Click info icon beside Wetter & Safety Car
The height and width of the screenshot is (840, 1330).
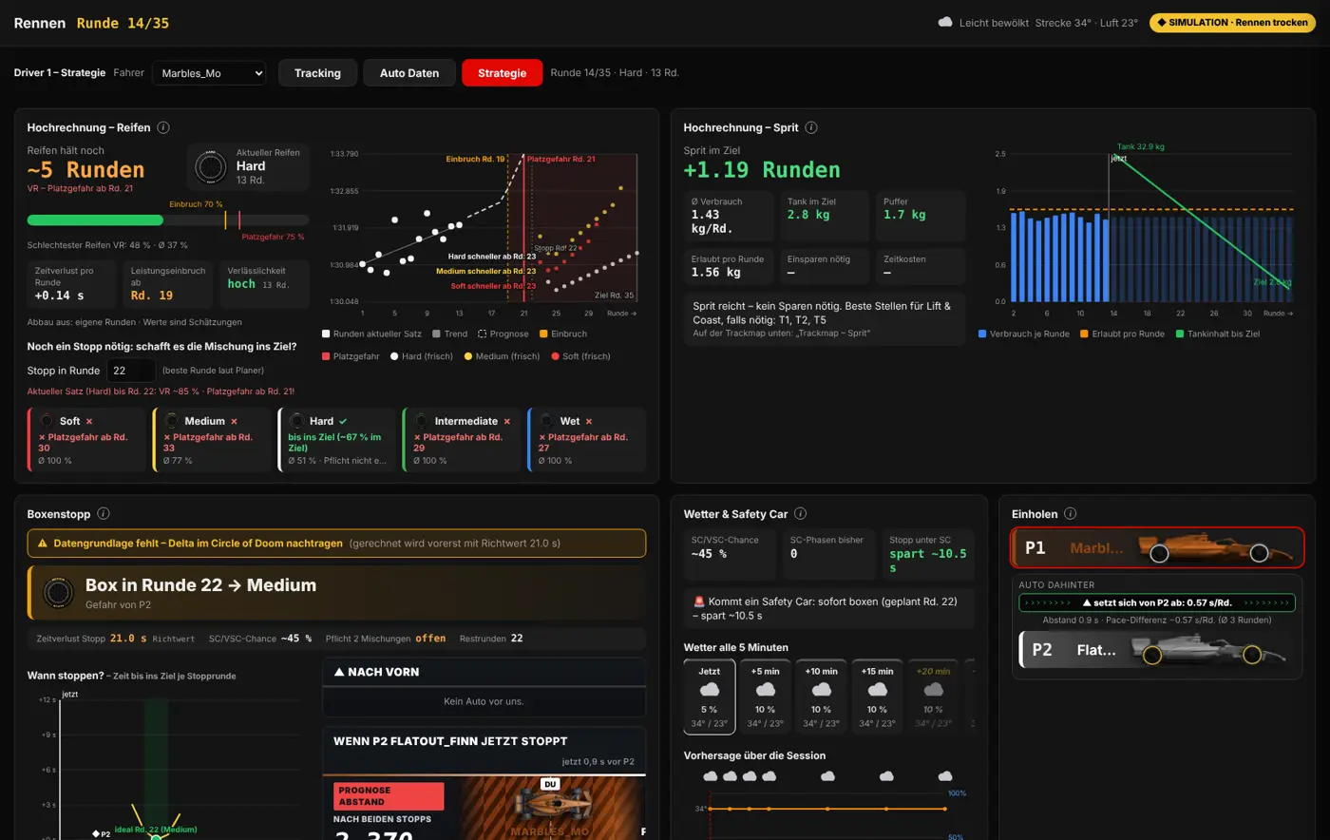tap(800, 513)
